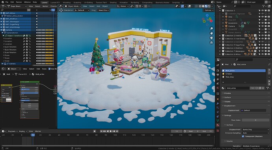This screenshot has height=150, width=272.
Task: Expand Collection 2 Interior in outliner
Action: coord(220,36)
